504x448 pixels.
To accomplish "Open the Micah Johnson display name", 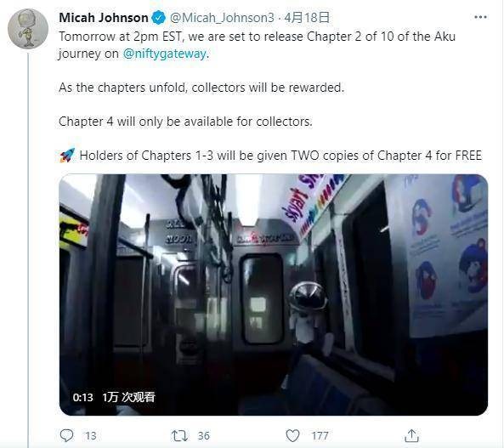I will (104, 18).
